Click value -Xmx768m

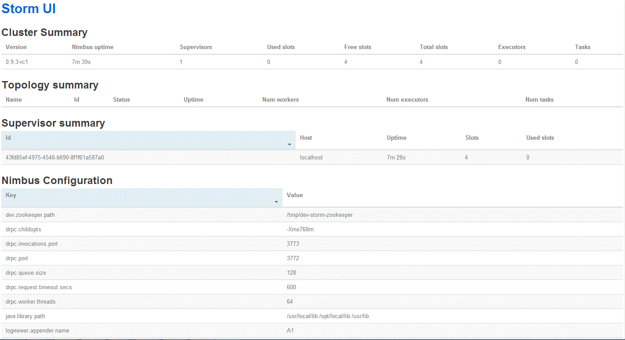[x=300, y=229]
